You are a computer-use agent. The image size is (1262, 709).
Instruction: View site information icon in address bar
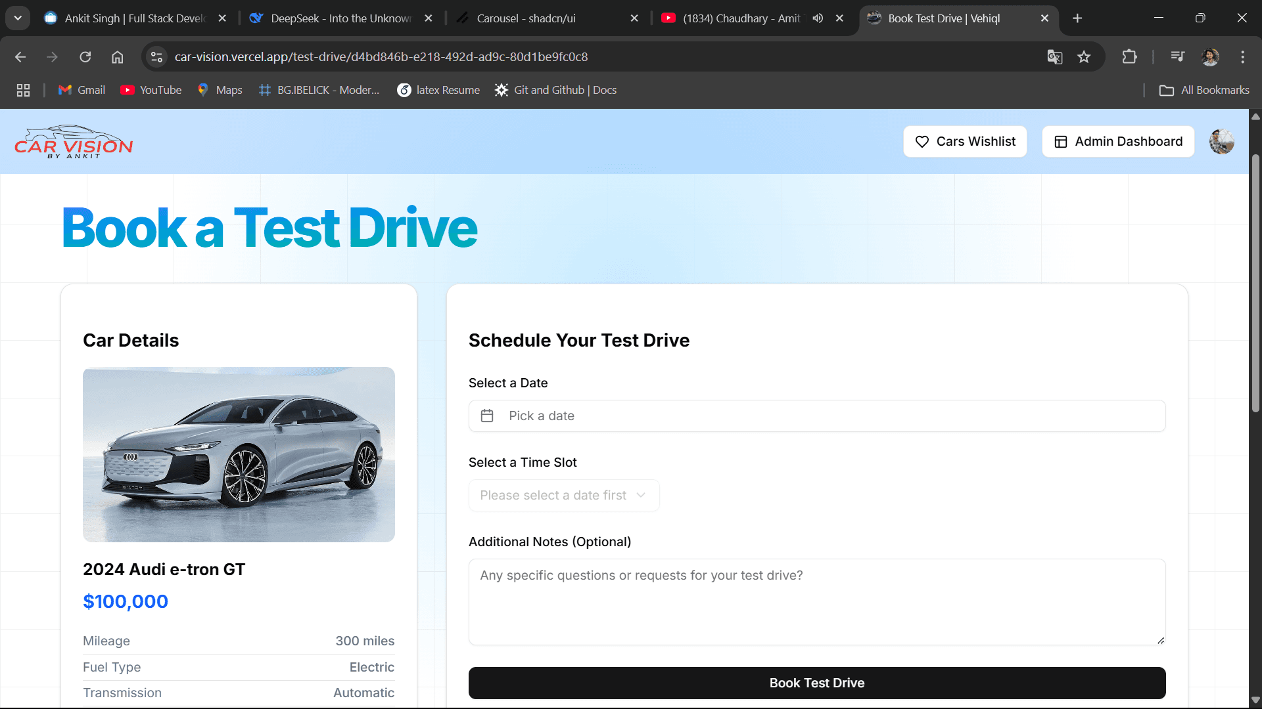tap(156, 57)
